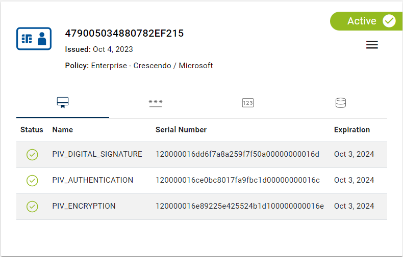The image size is (403, 257).
Task: Click PIV_AUTHENTICATION status check icon
Action: click(32, 180)
